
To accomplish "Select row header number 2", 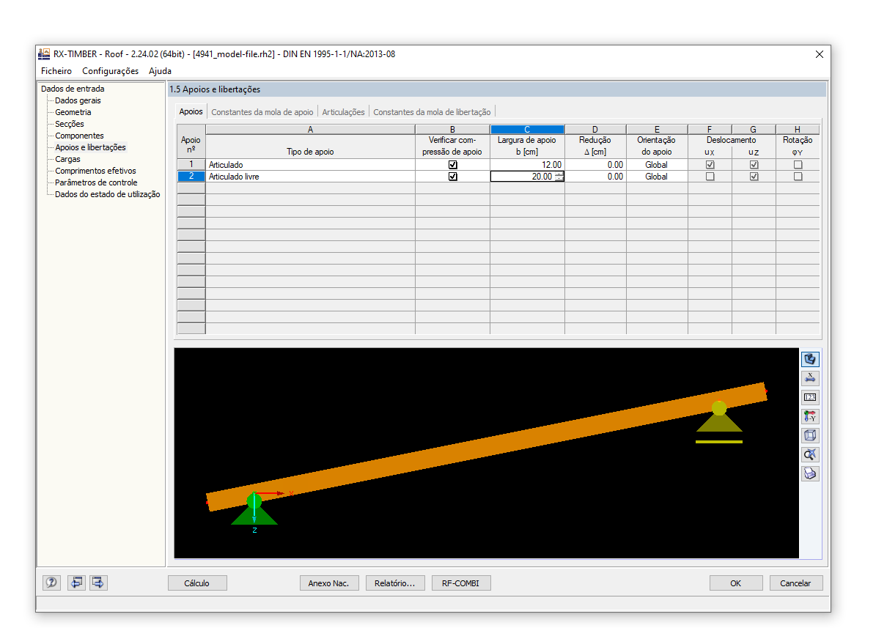I will pos(191,177).
